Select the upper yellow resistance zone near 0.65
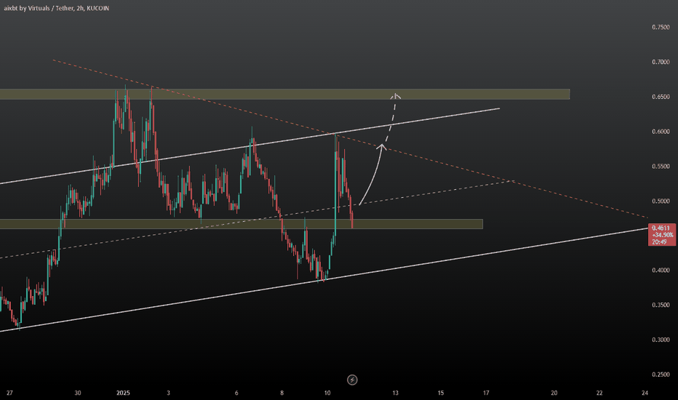678x400 pixels. point(285,95)
